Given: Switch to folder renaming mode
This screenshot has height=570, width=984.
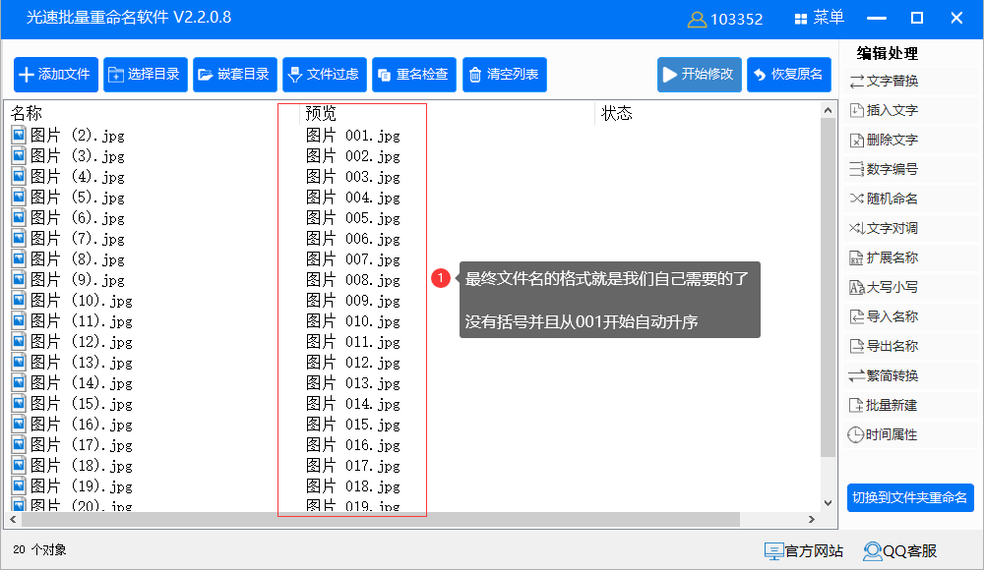Looking at the screenshot, I should coord(910,498).
